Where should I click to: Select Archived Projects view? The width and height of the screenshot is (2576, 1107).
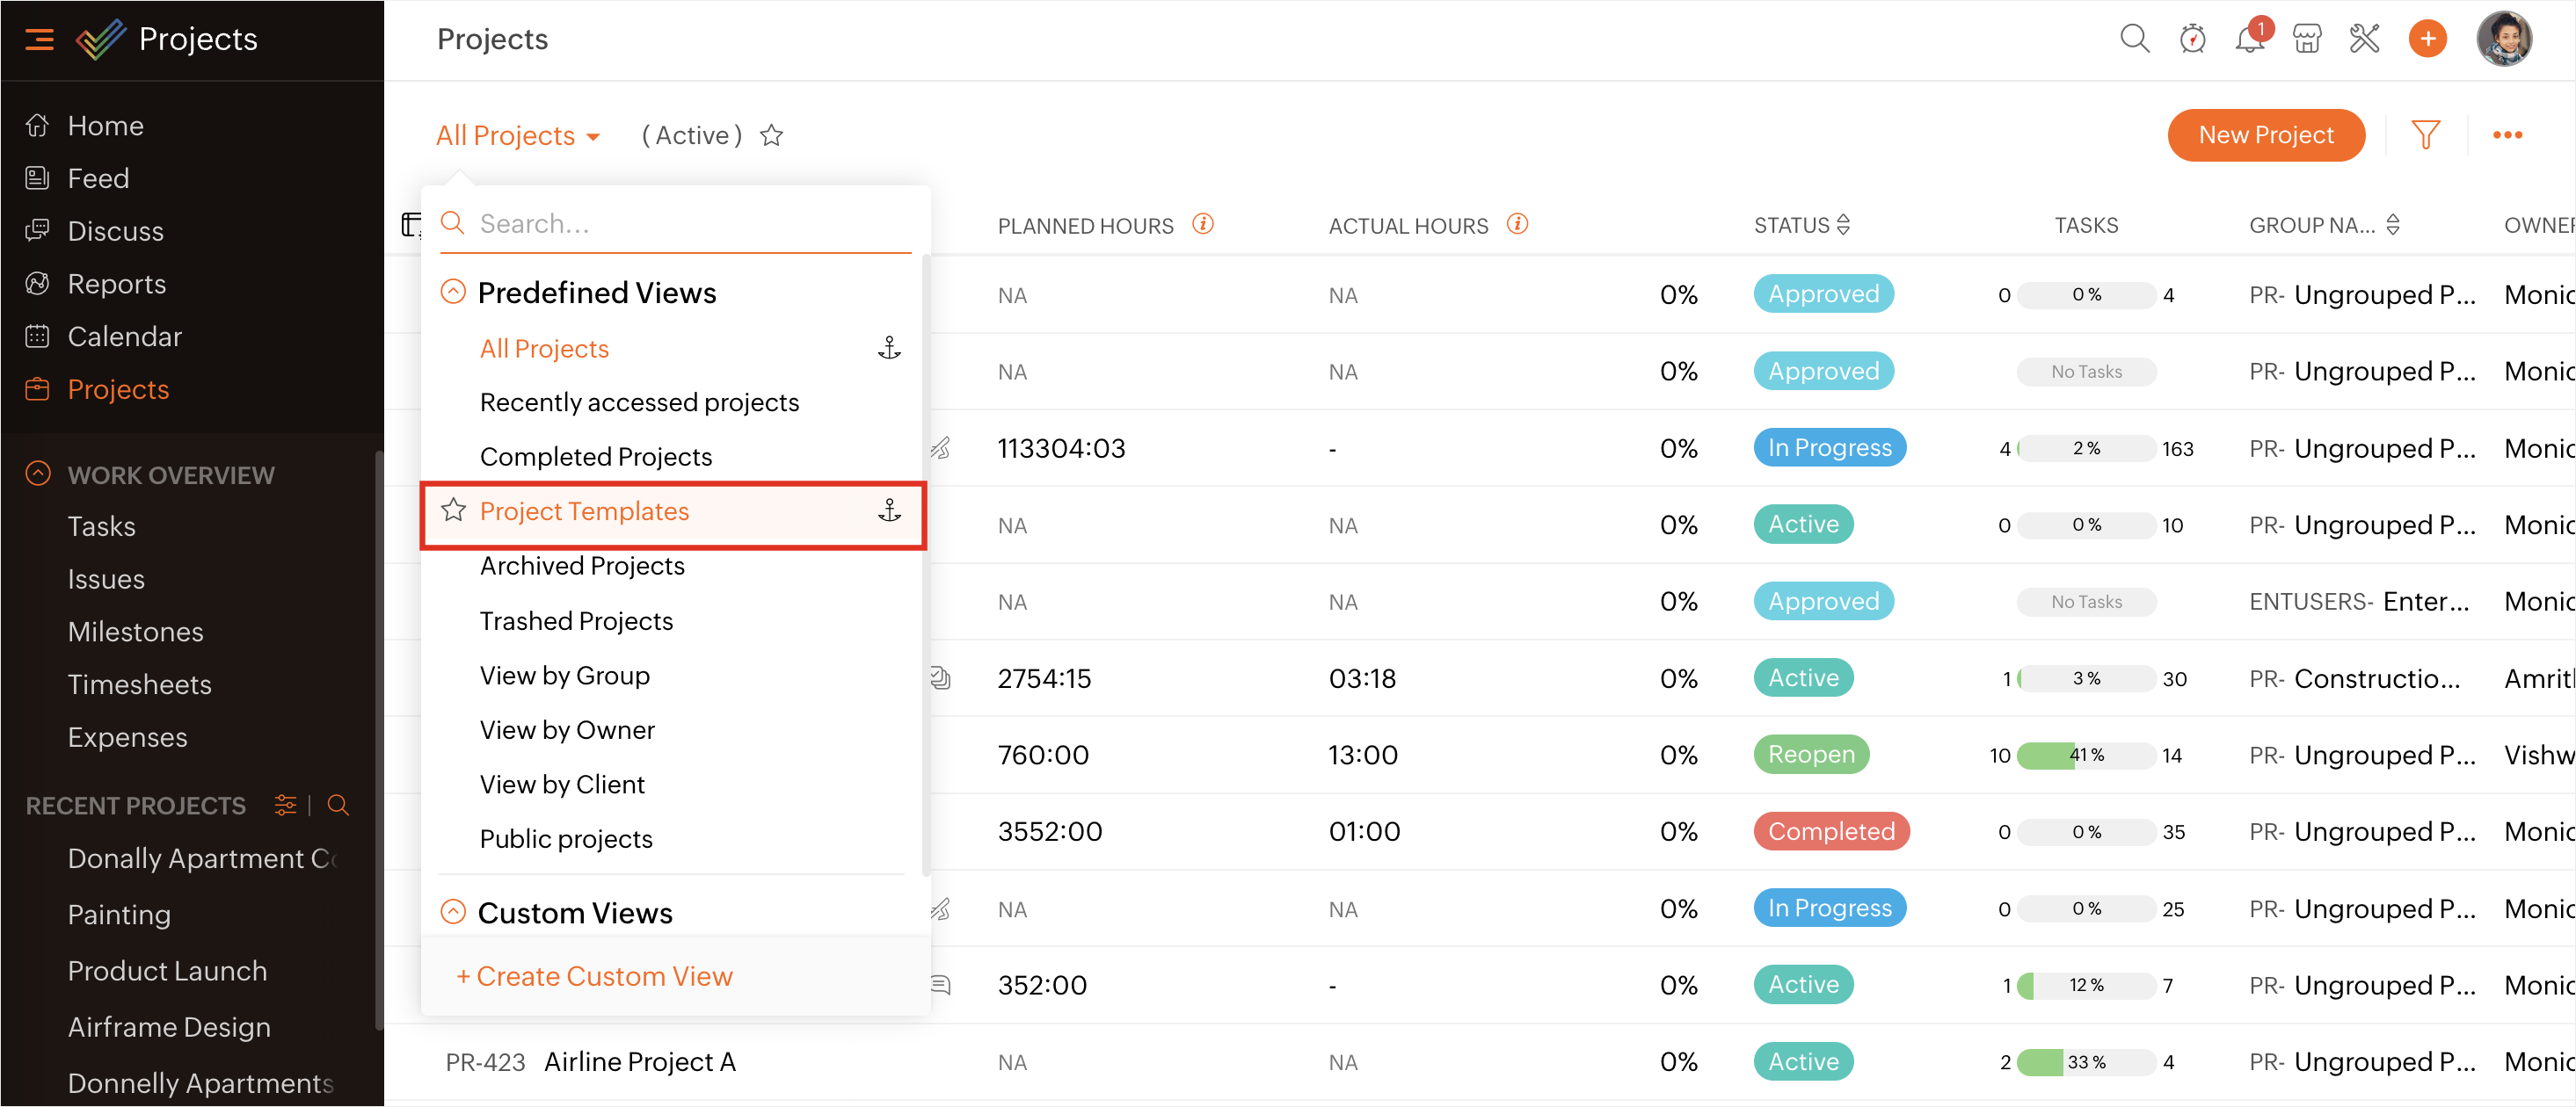[582, 566]
